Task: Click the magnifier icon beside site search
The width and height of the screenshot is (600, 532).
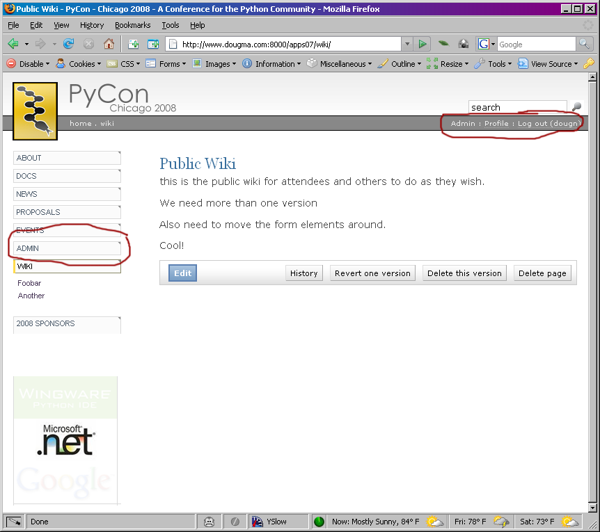Action: (576, 107)
